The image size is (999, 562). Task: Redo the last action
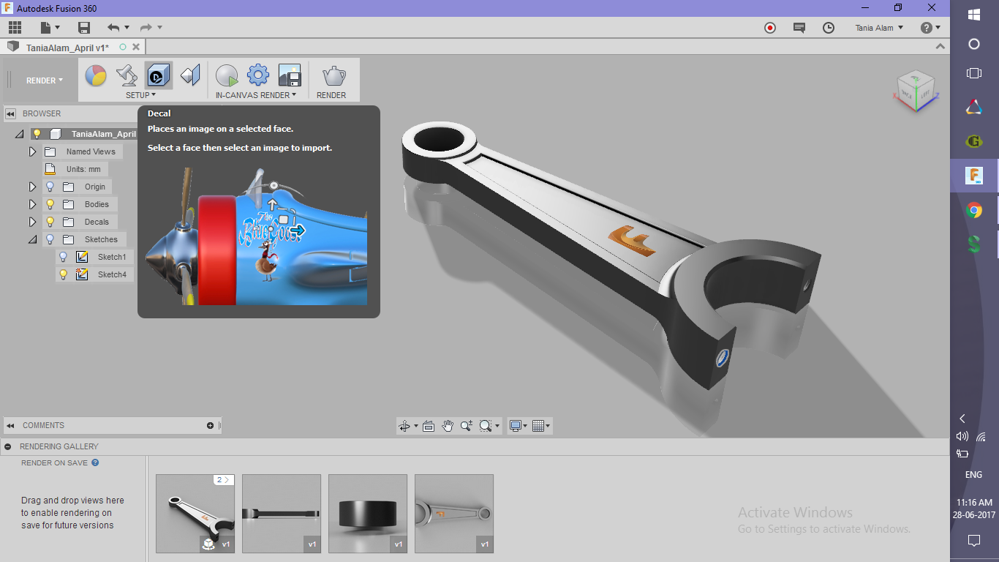[x=146, y=28]
